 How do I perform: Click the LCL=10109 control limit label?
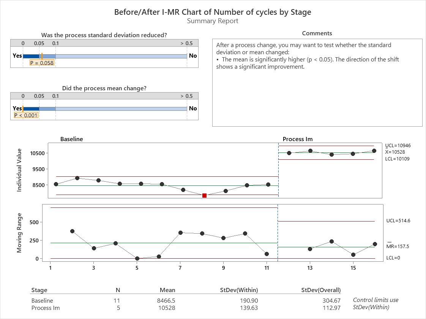[x=398, y=159]
